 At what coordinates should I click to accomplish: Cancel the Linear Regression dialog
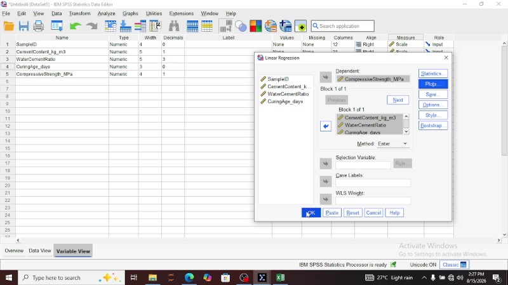[373, 213]
